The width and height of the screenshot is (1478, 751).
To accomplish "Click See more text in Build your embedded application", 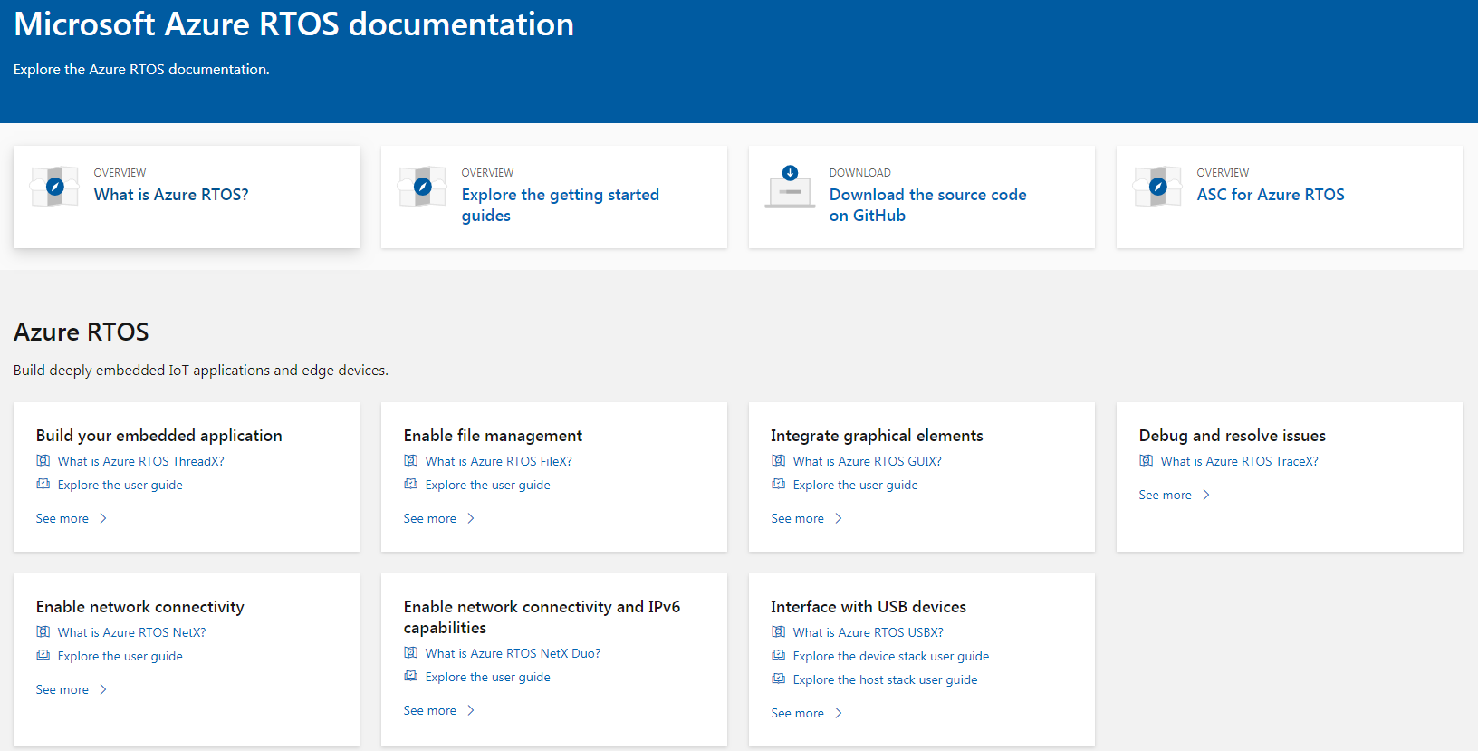I will (62, 518).
